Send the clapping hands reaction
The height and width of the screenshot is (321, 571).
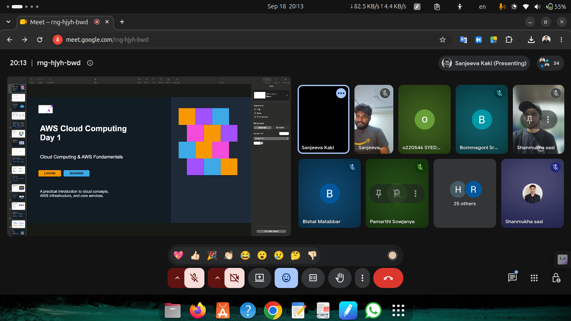tap(229, 255)
